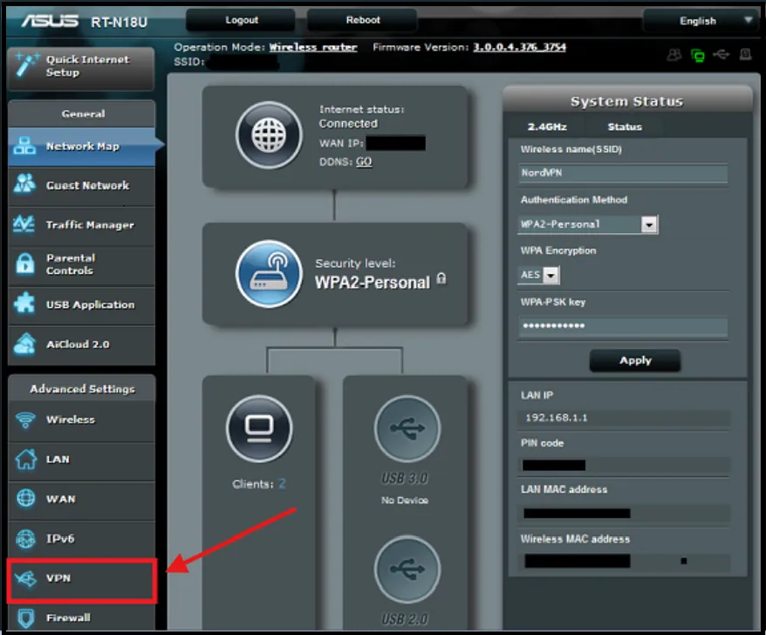Click the USB Application puzzle icon
The width and height of the screenshot is (766, 635).
[24, 304]
